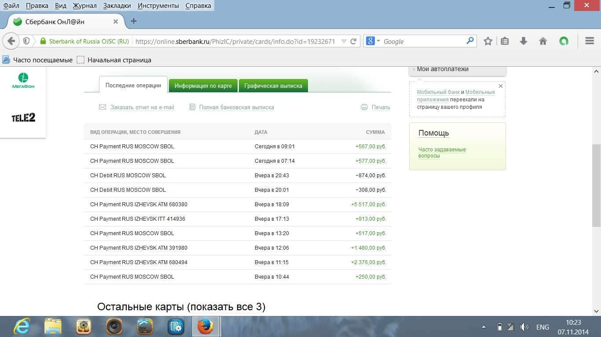
Task: Click the battery icon in system tray
Action: [x=499, y=327]
